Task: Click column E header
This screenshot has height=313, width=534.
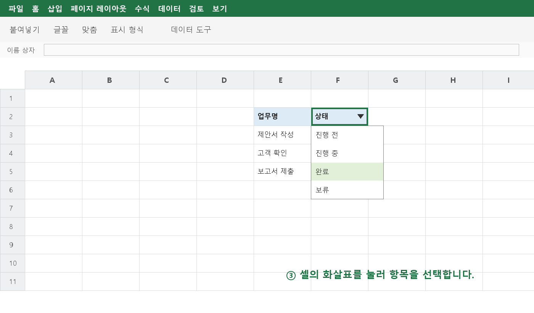Action: (x=283, y=80)
